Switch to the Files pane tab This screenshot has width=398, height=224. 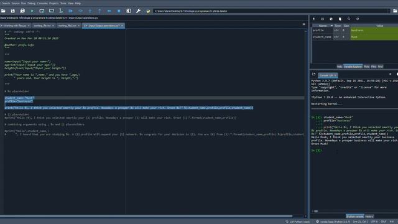(374, 67)
